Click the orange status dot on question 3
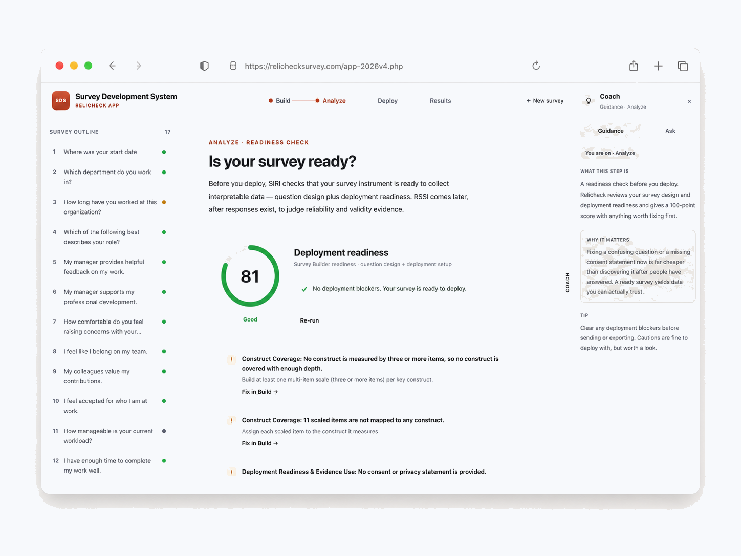Screen dimensions: 741x556 164,202
